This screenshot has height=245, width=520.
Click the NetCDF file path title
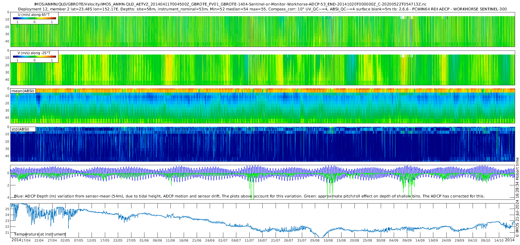coord(230,4)
